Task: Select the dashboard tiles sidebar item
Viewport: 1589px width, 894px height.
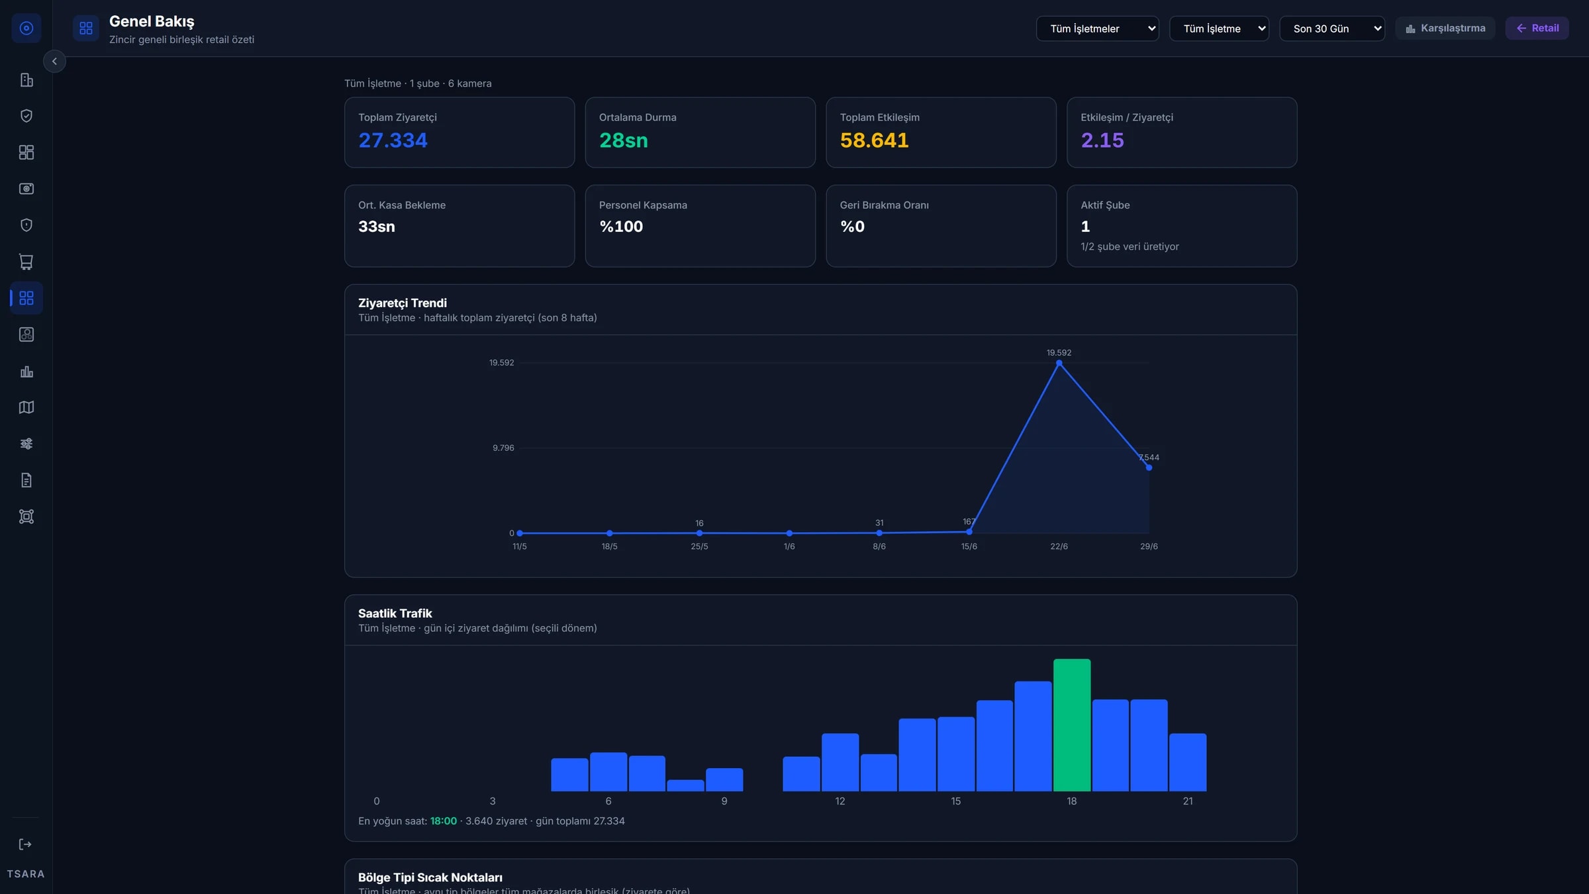Action: [26, 152]
